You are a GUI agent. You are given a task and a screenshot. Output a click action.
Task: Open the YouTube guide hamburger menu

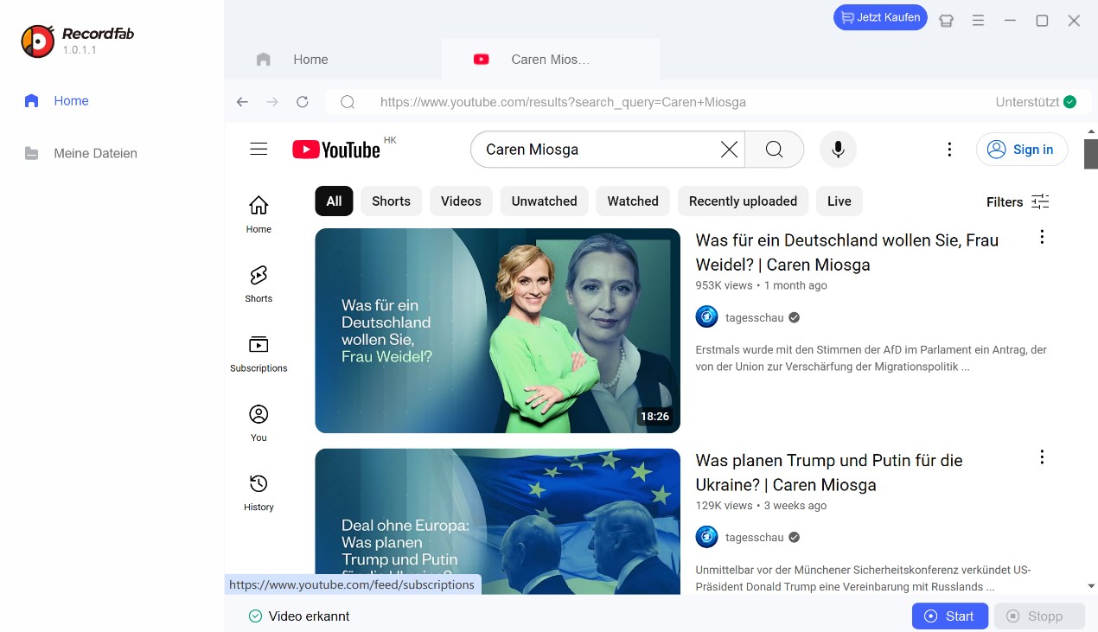pos(259,150)
